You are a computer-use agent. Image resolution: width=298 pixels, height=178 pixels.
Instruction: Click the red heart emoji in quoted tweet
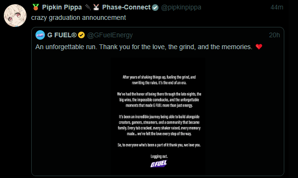259,46
